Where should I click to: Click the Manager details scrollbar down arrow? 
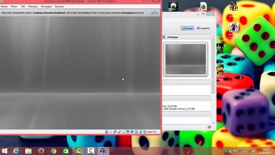pos(213,123)
